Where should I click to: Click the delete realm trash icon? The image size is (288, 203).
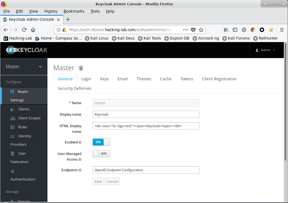81,68
